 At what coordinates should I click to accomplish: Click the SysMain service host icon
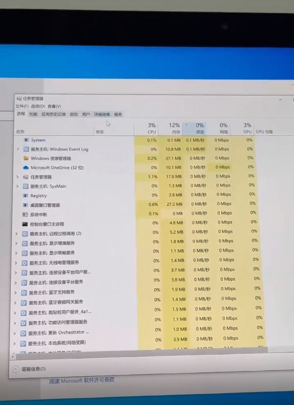pos(26,186)
